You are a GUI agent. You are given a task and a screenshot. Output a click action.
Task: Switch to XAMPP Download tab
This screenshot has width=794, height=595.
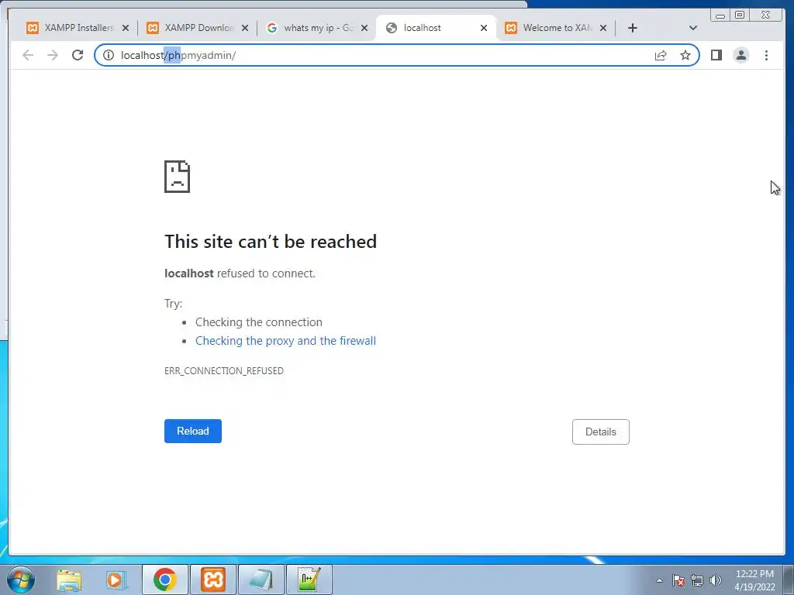[x=192, y=28]
